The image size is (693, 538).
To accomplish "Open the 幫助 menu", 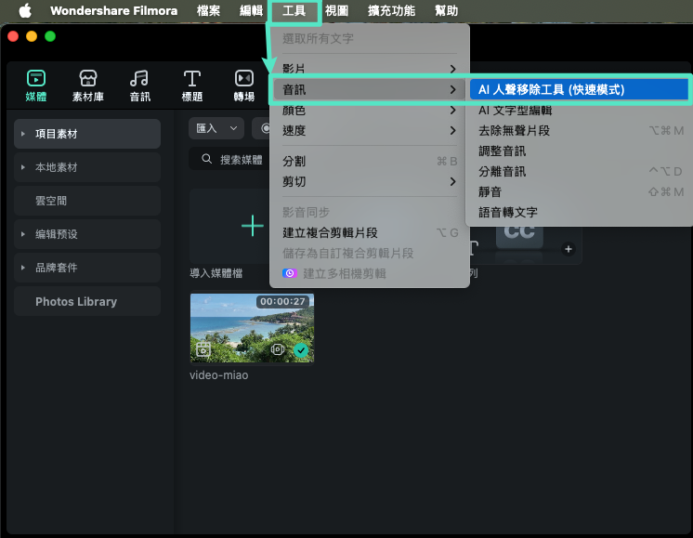I will (446, 10).
